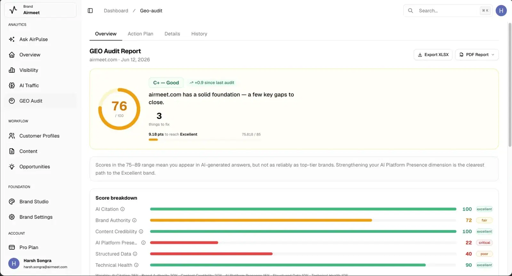Click the progress bar to reach Excellent
This screenshot has height=276, width=512.
[205, 140]
